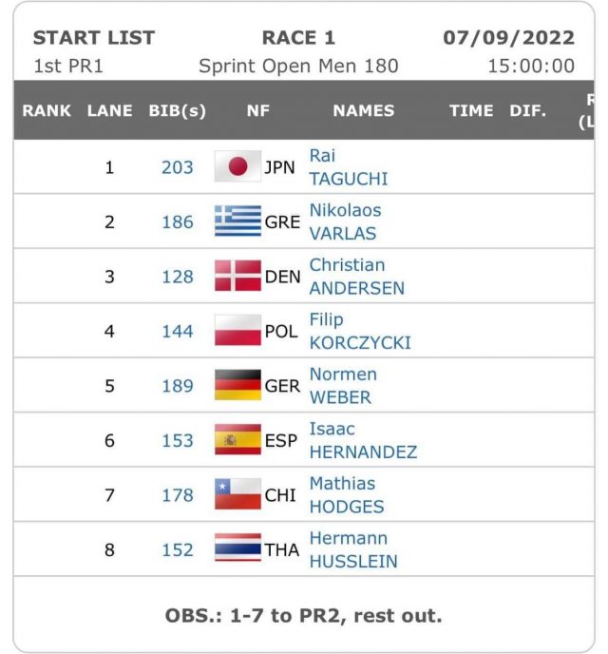Click the Japan flag icon
Image resolution: width=608 pixels, height=654 pixels.
click(x=237, y=166)
